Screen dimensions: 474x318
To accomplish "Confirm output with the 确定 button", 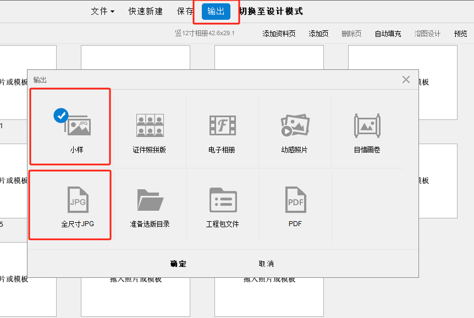I will point(178,264).
